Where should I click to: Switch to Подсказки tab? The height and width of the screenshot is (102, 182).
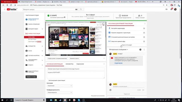tap(80, 64)
